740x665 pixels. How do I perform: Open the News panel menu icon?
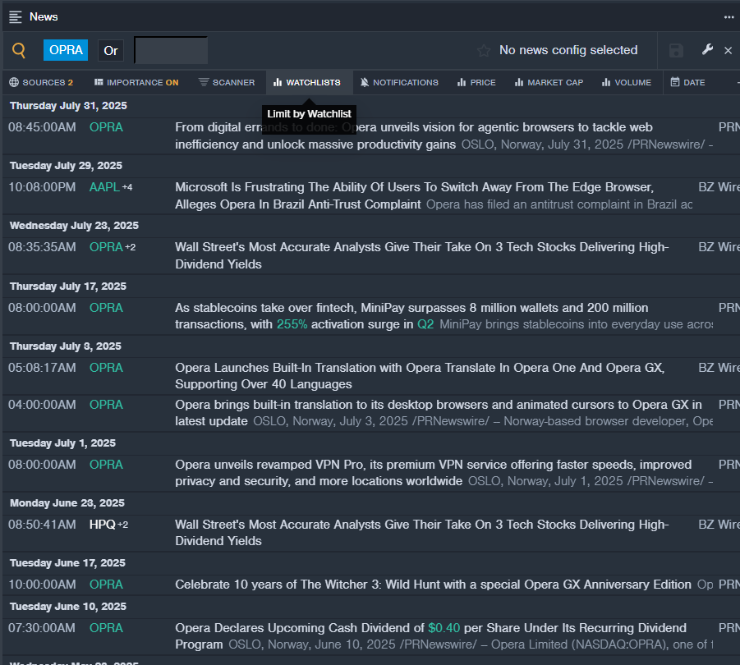16,17
